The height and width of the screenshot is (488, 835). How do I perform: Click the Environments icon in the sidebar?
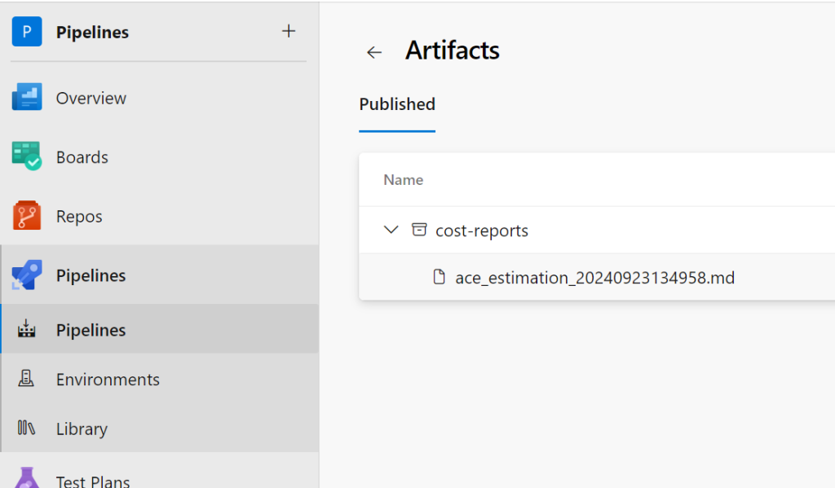click(26, 380)
